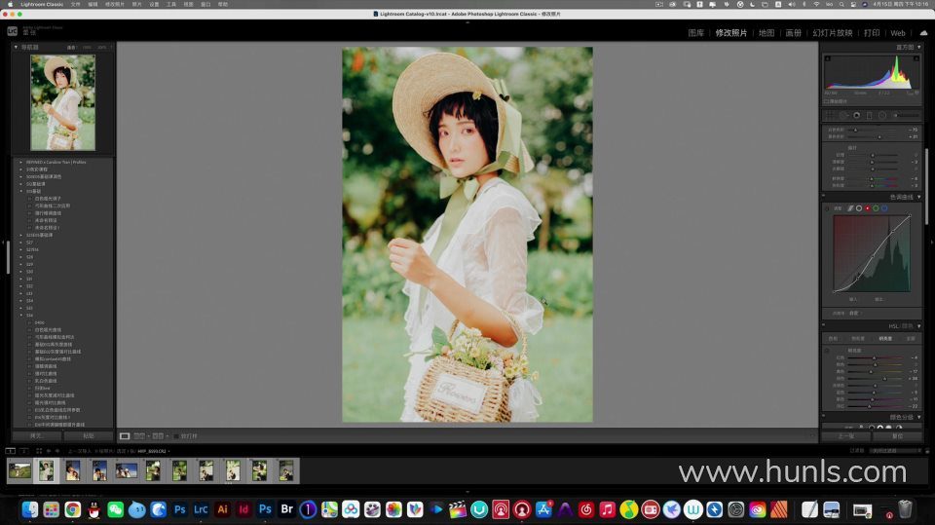This screenshot has width=935, height=525.
Task: Select the crop overlay tool
Action: click(828, 115)
